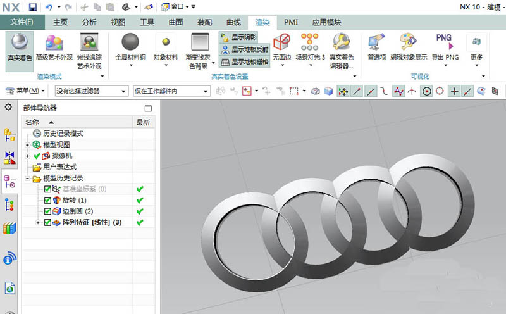Screen dimensions: 506x314
Task: Toggle 显示阴影 shadows
Action: tap(239, 37)
